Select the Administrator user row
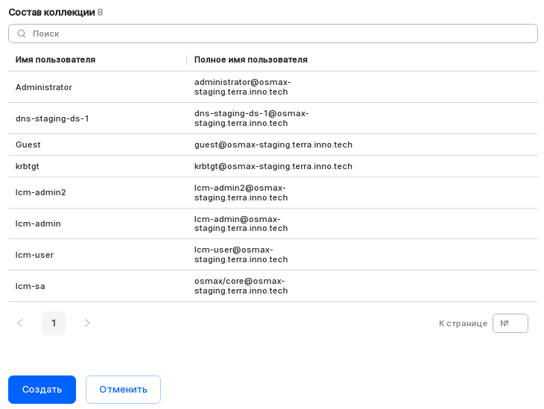Viewport: 544px width, 409px height. pyautogui.click(x=44, y=87)
